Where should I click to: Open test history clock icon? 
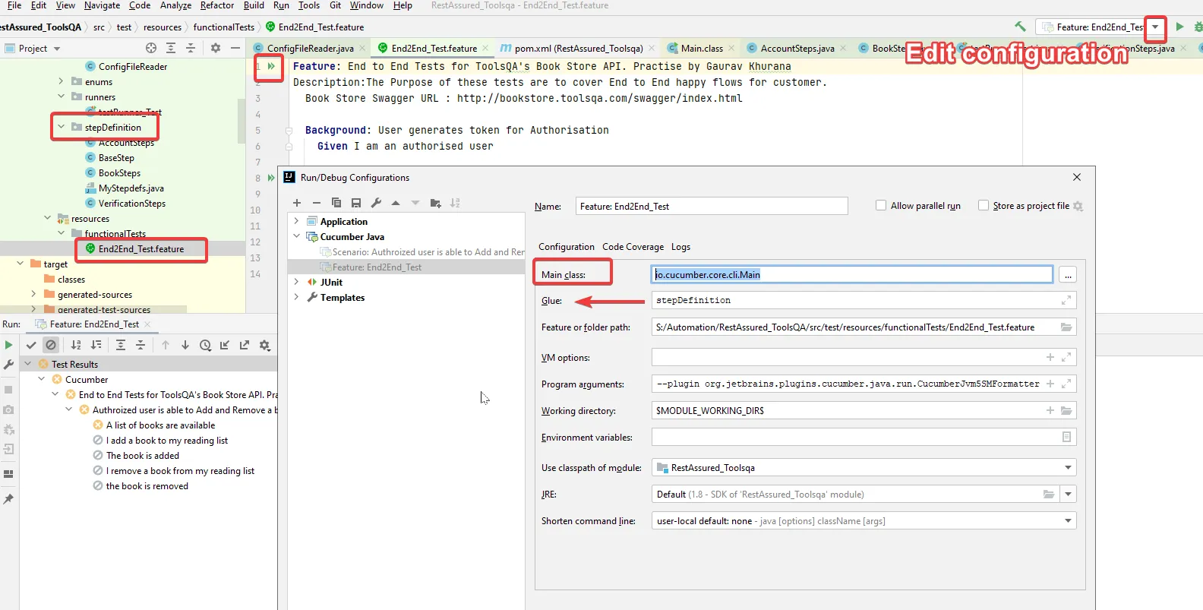[x=205, y=345]
